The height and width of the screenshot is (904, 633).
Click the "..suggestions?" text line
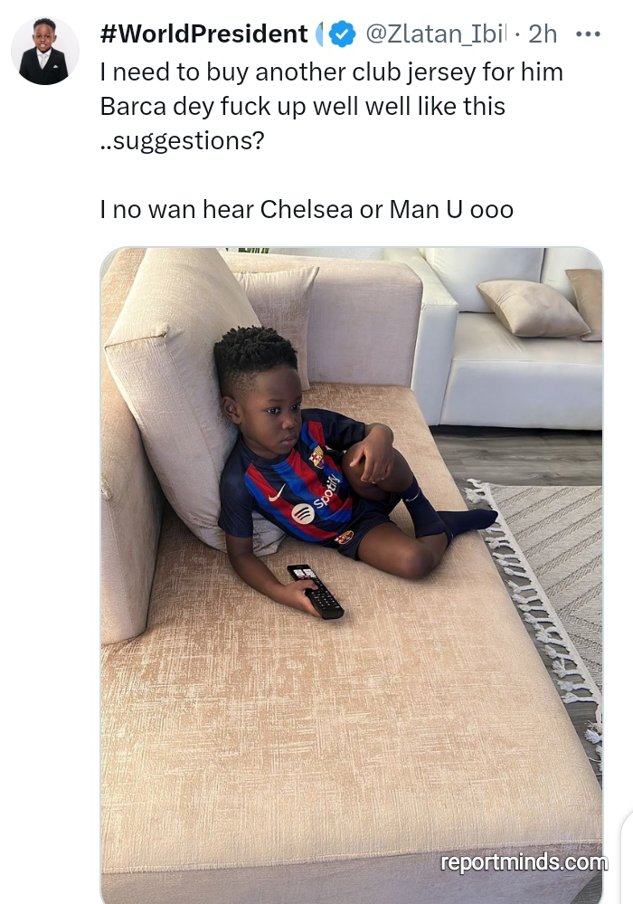tap(182, 141)
